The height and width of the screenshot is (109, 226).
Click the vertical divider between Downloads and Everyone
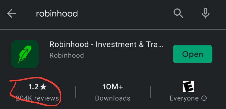(x=151, y=92)
